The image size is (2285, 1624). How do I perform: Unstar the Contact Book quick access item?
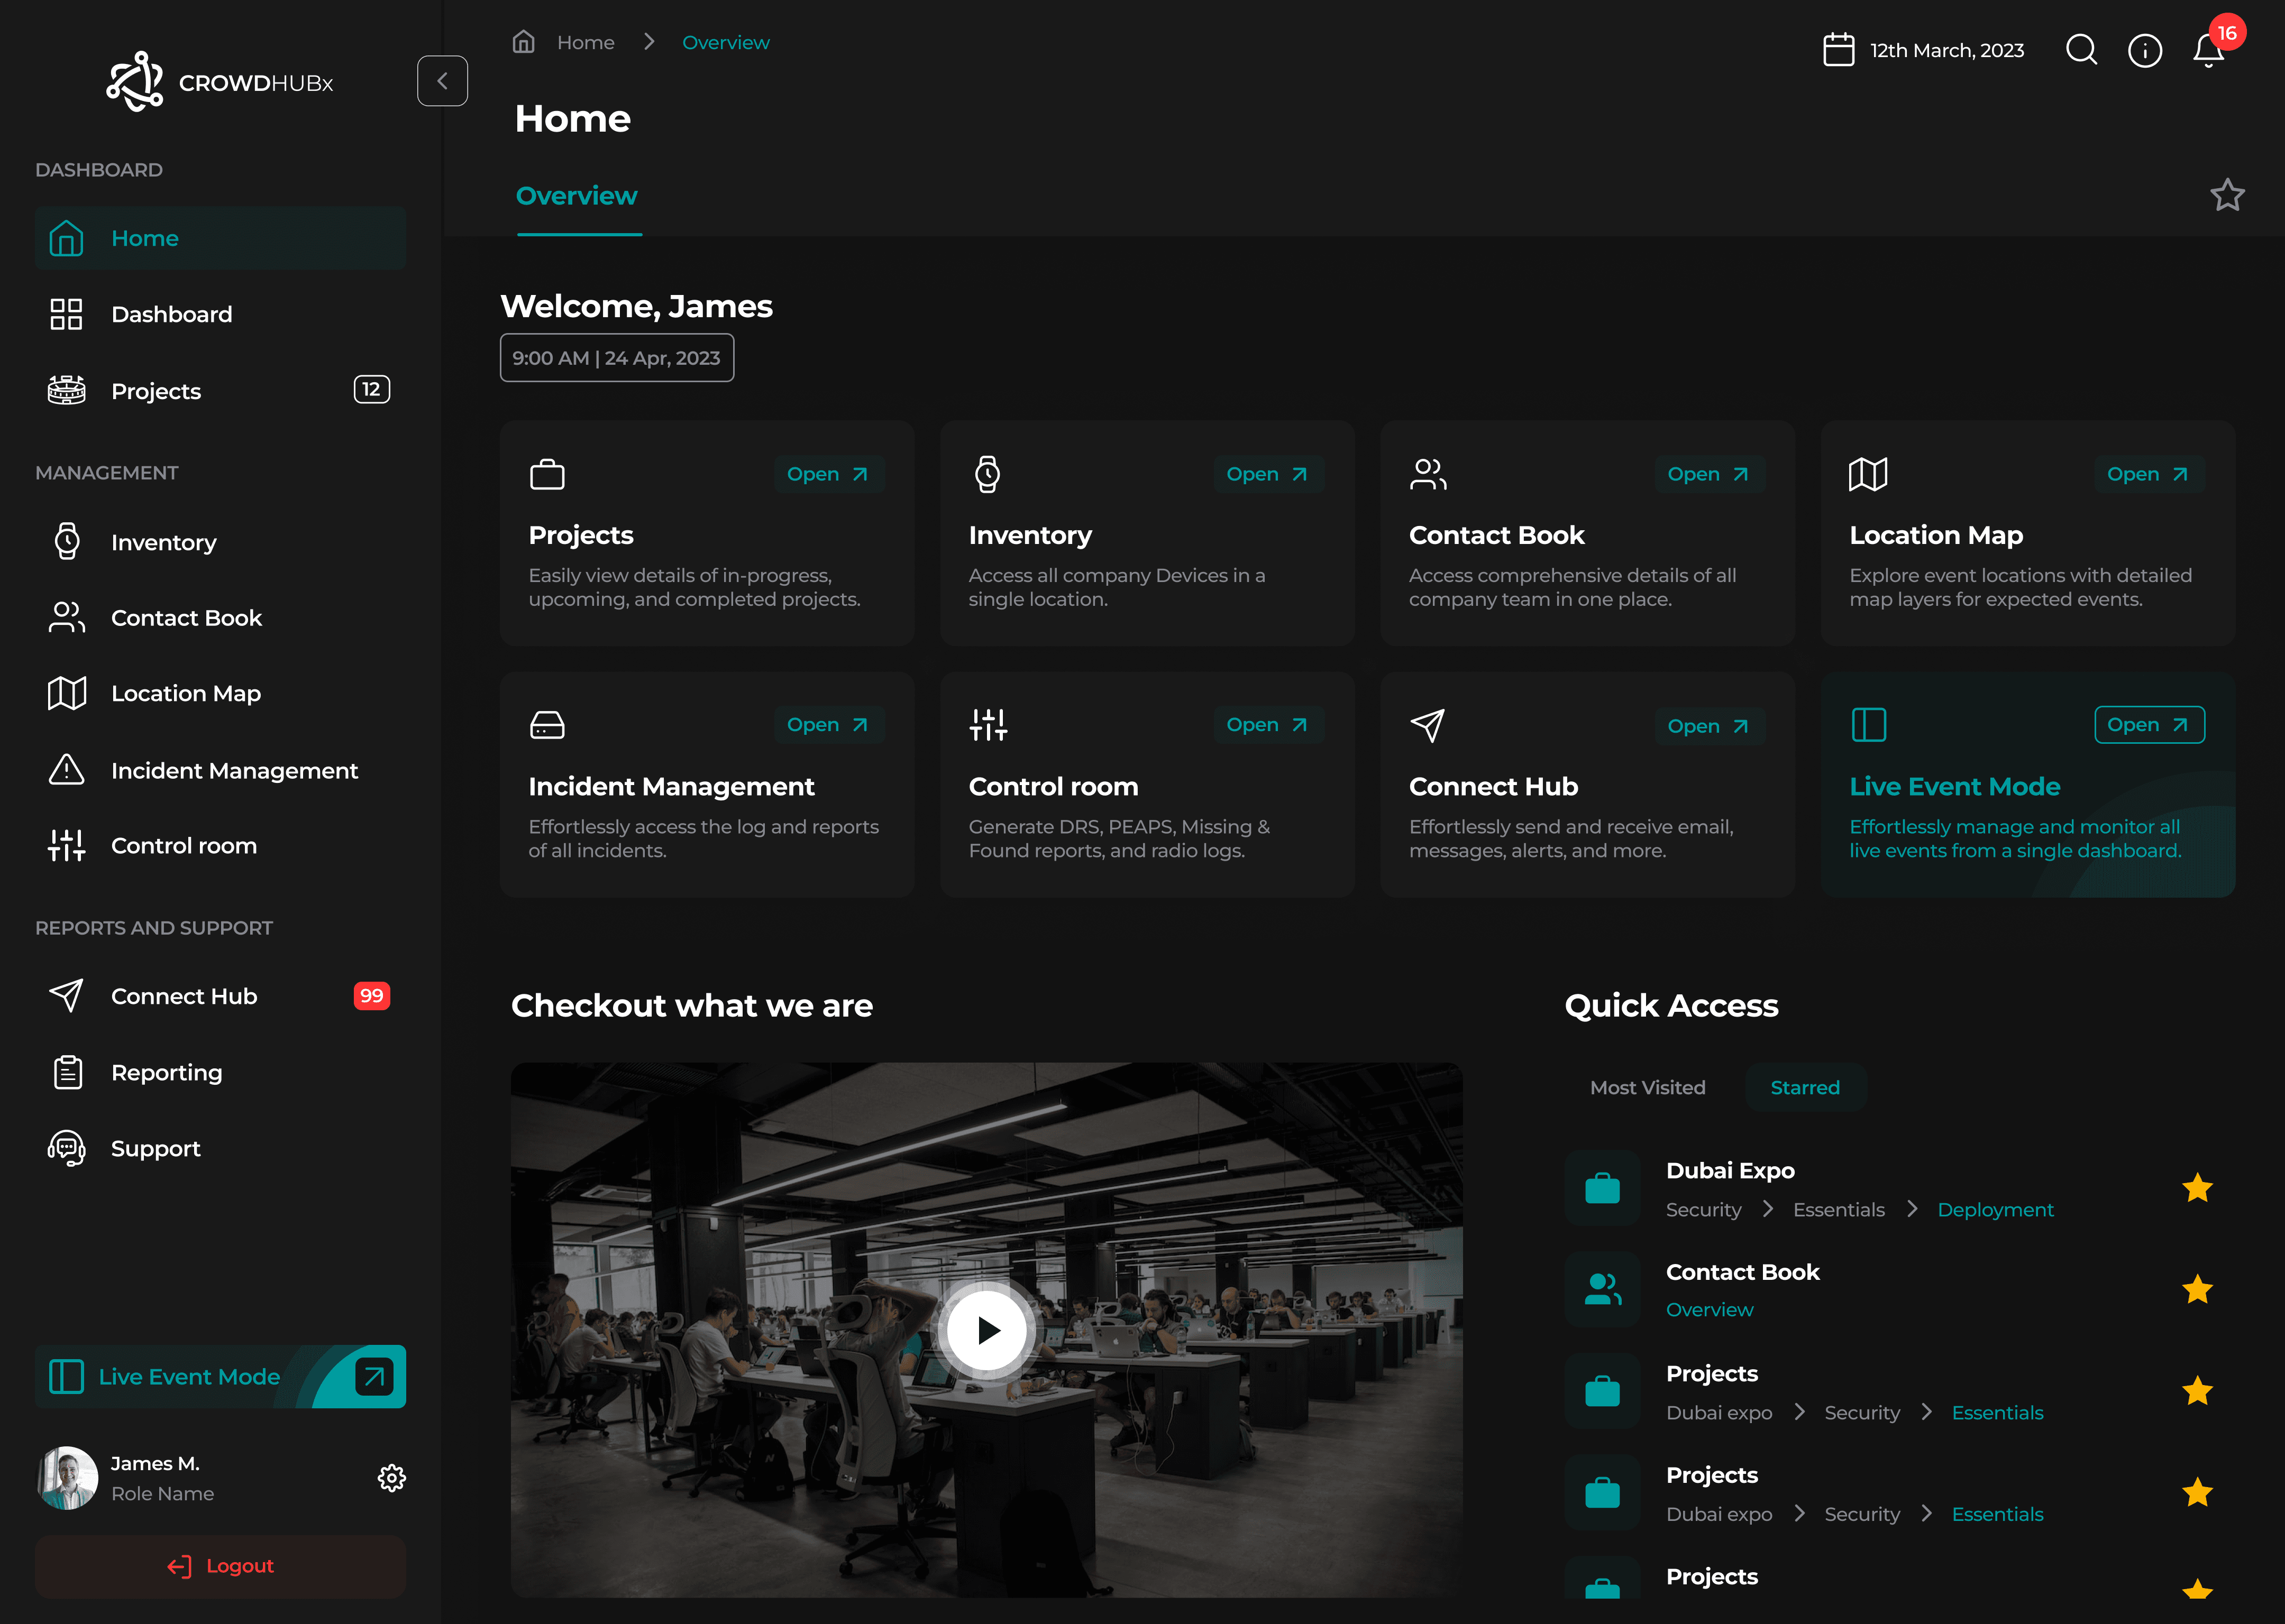click(2197, 1289)
